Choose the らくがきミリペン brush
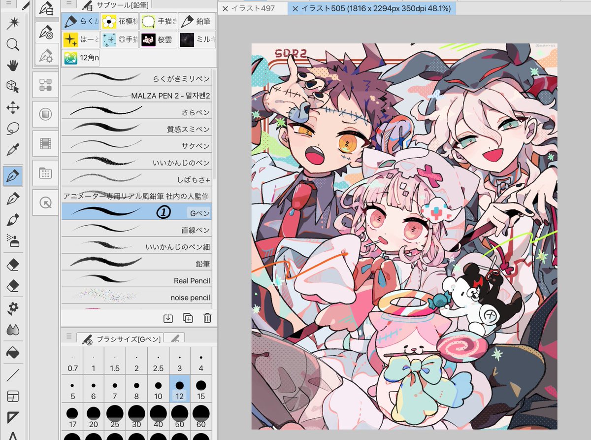The height and width of the screenshot is (440, 591). pos(136,77)
